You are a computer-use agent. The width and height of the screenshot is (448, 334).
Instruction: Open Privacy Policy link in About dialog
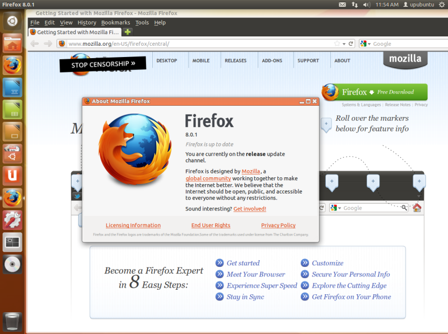[x=278, y=225]
